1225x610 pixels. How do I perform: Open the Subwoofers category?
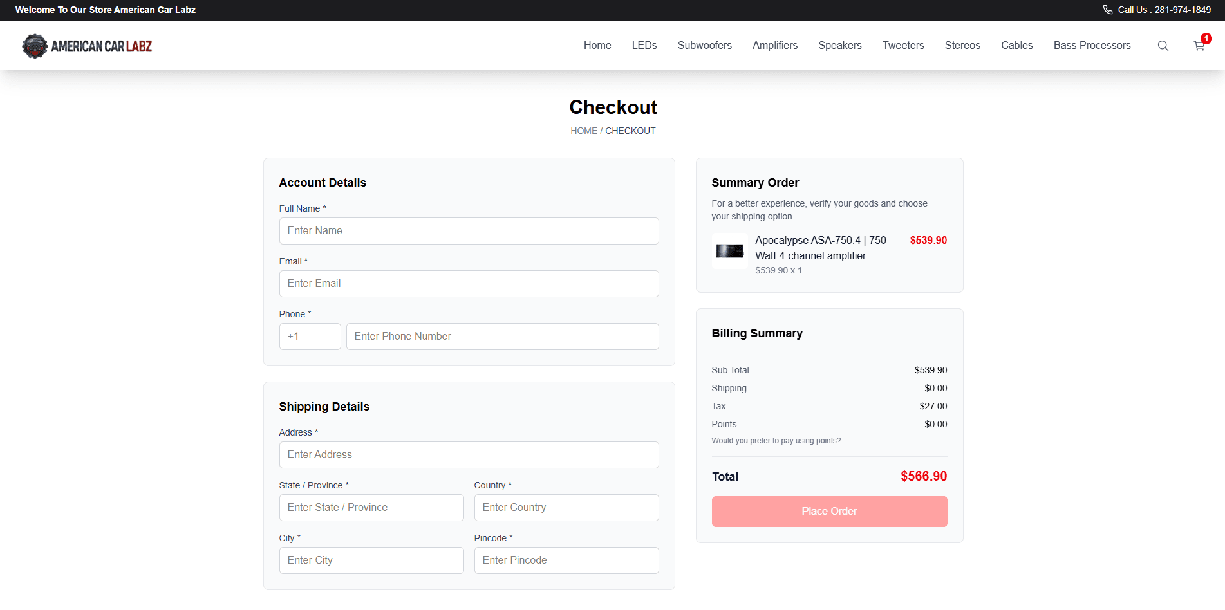click(x=705, y=45)
